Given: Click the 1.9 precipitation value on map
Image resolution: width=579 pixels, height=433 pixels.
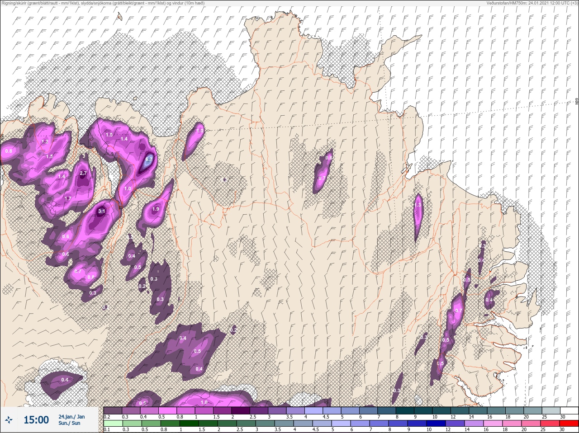Looking at the screenshot, I should click(156, 209).
